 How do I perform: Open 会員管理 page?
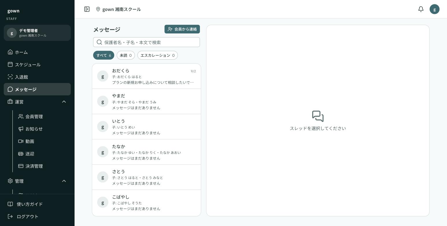(42, 116)
